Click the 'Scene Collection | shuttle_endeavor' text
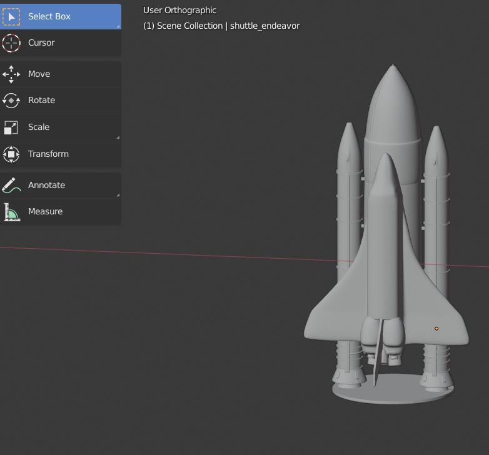The image size is (489, 455). point(228,26)
